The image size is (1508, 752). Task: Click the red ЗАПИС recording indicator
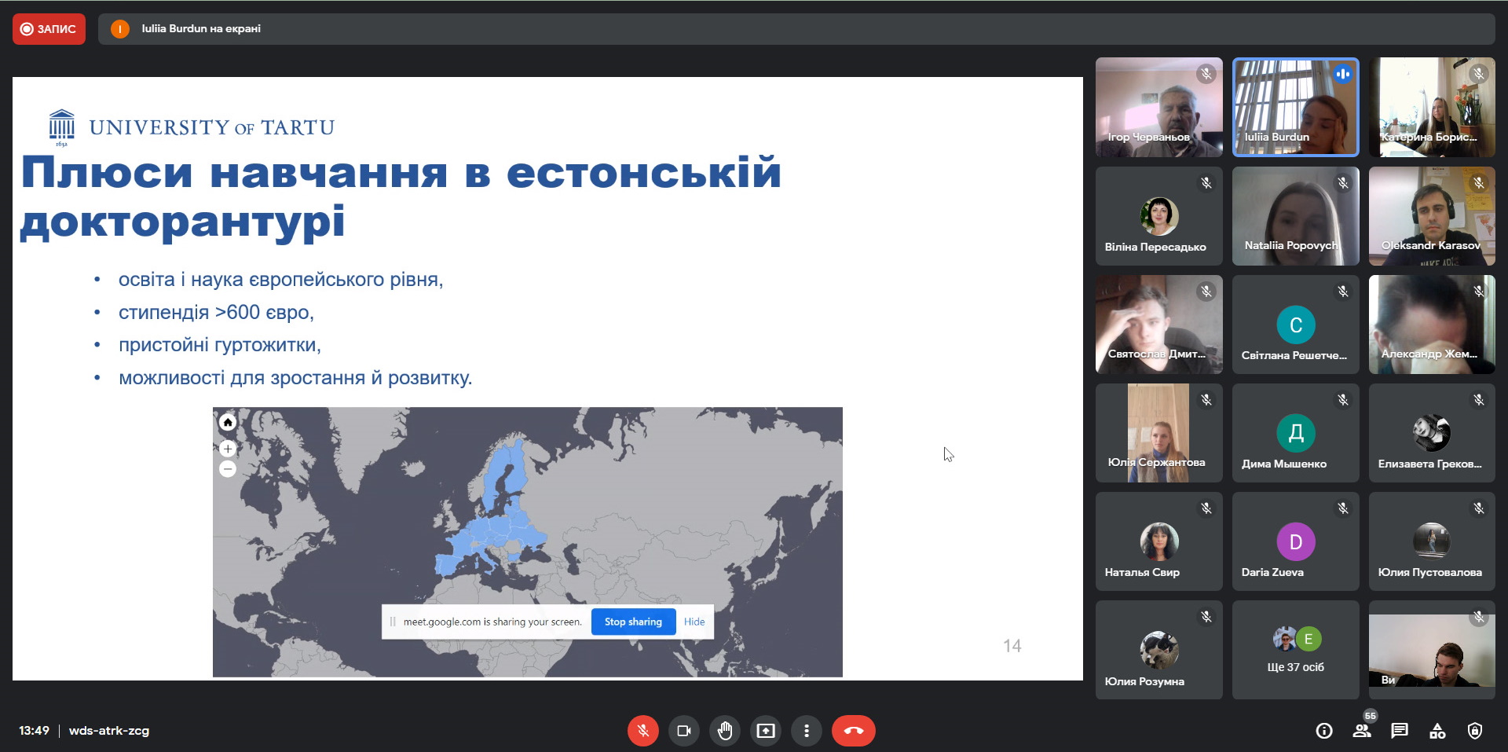point(49,29)
